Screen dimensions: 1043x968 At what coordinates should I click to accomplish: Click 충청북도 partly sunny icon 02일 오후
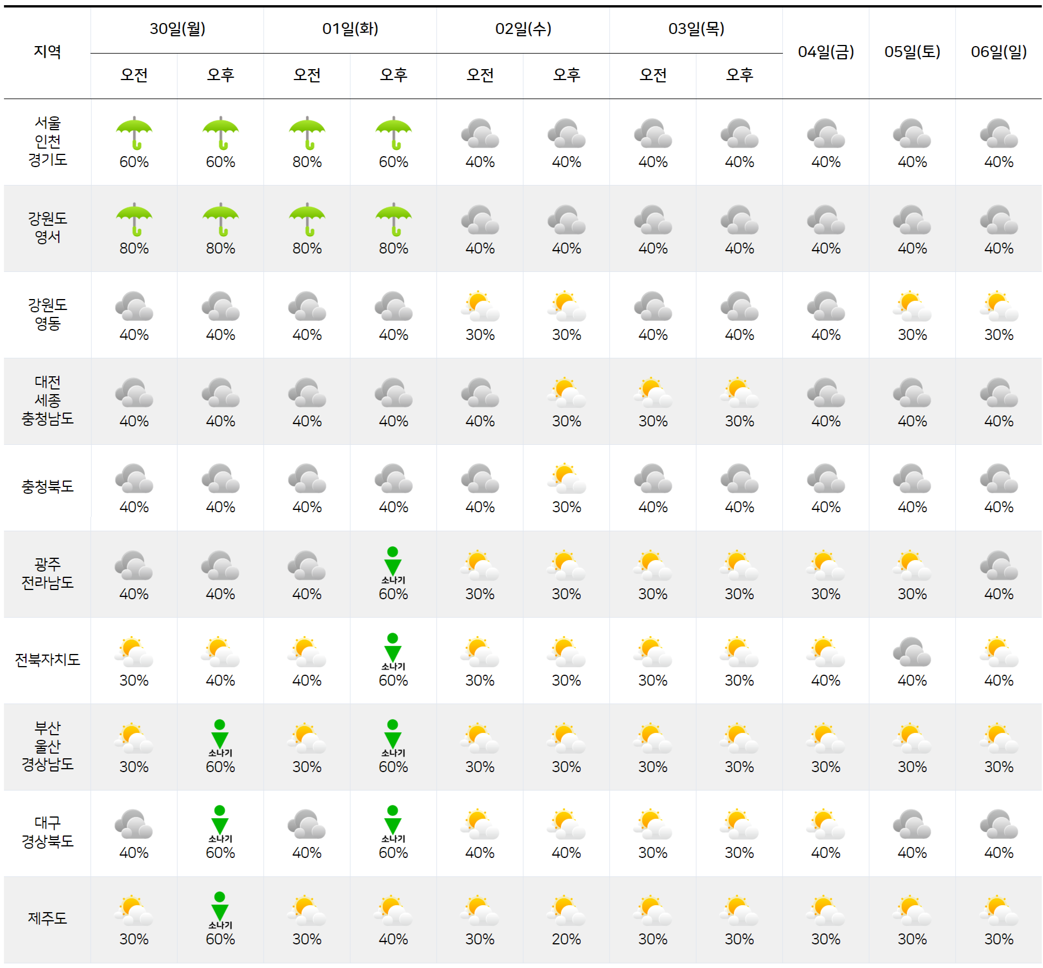coord(566,478)
